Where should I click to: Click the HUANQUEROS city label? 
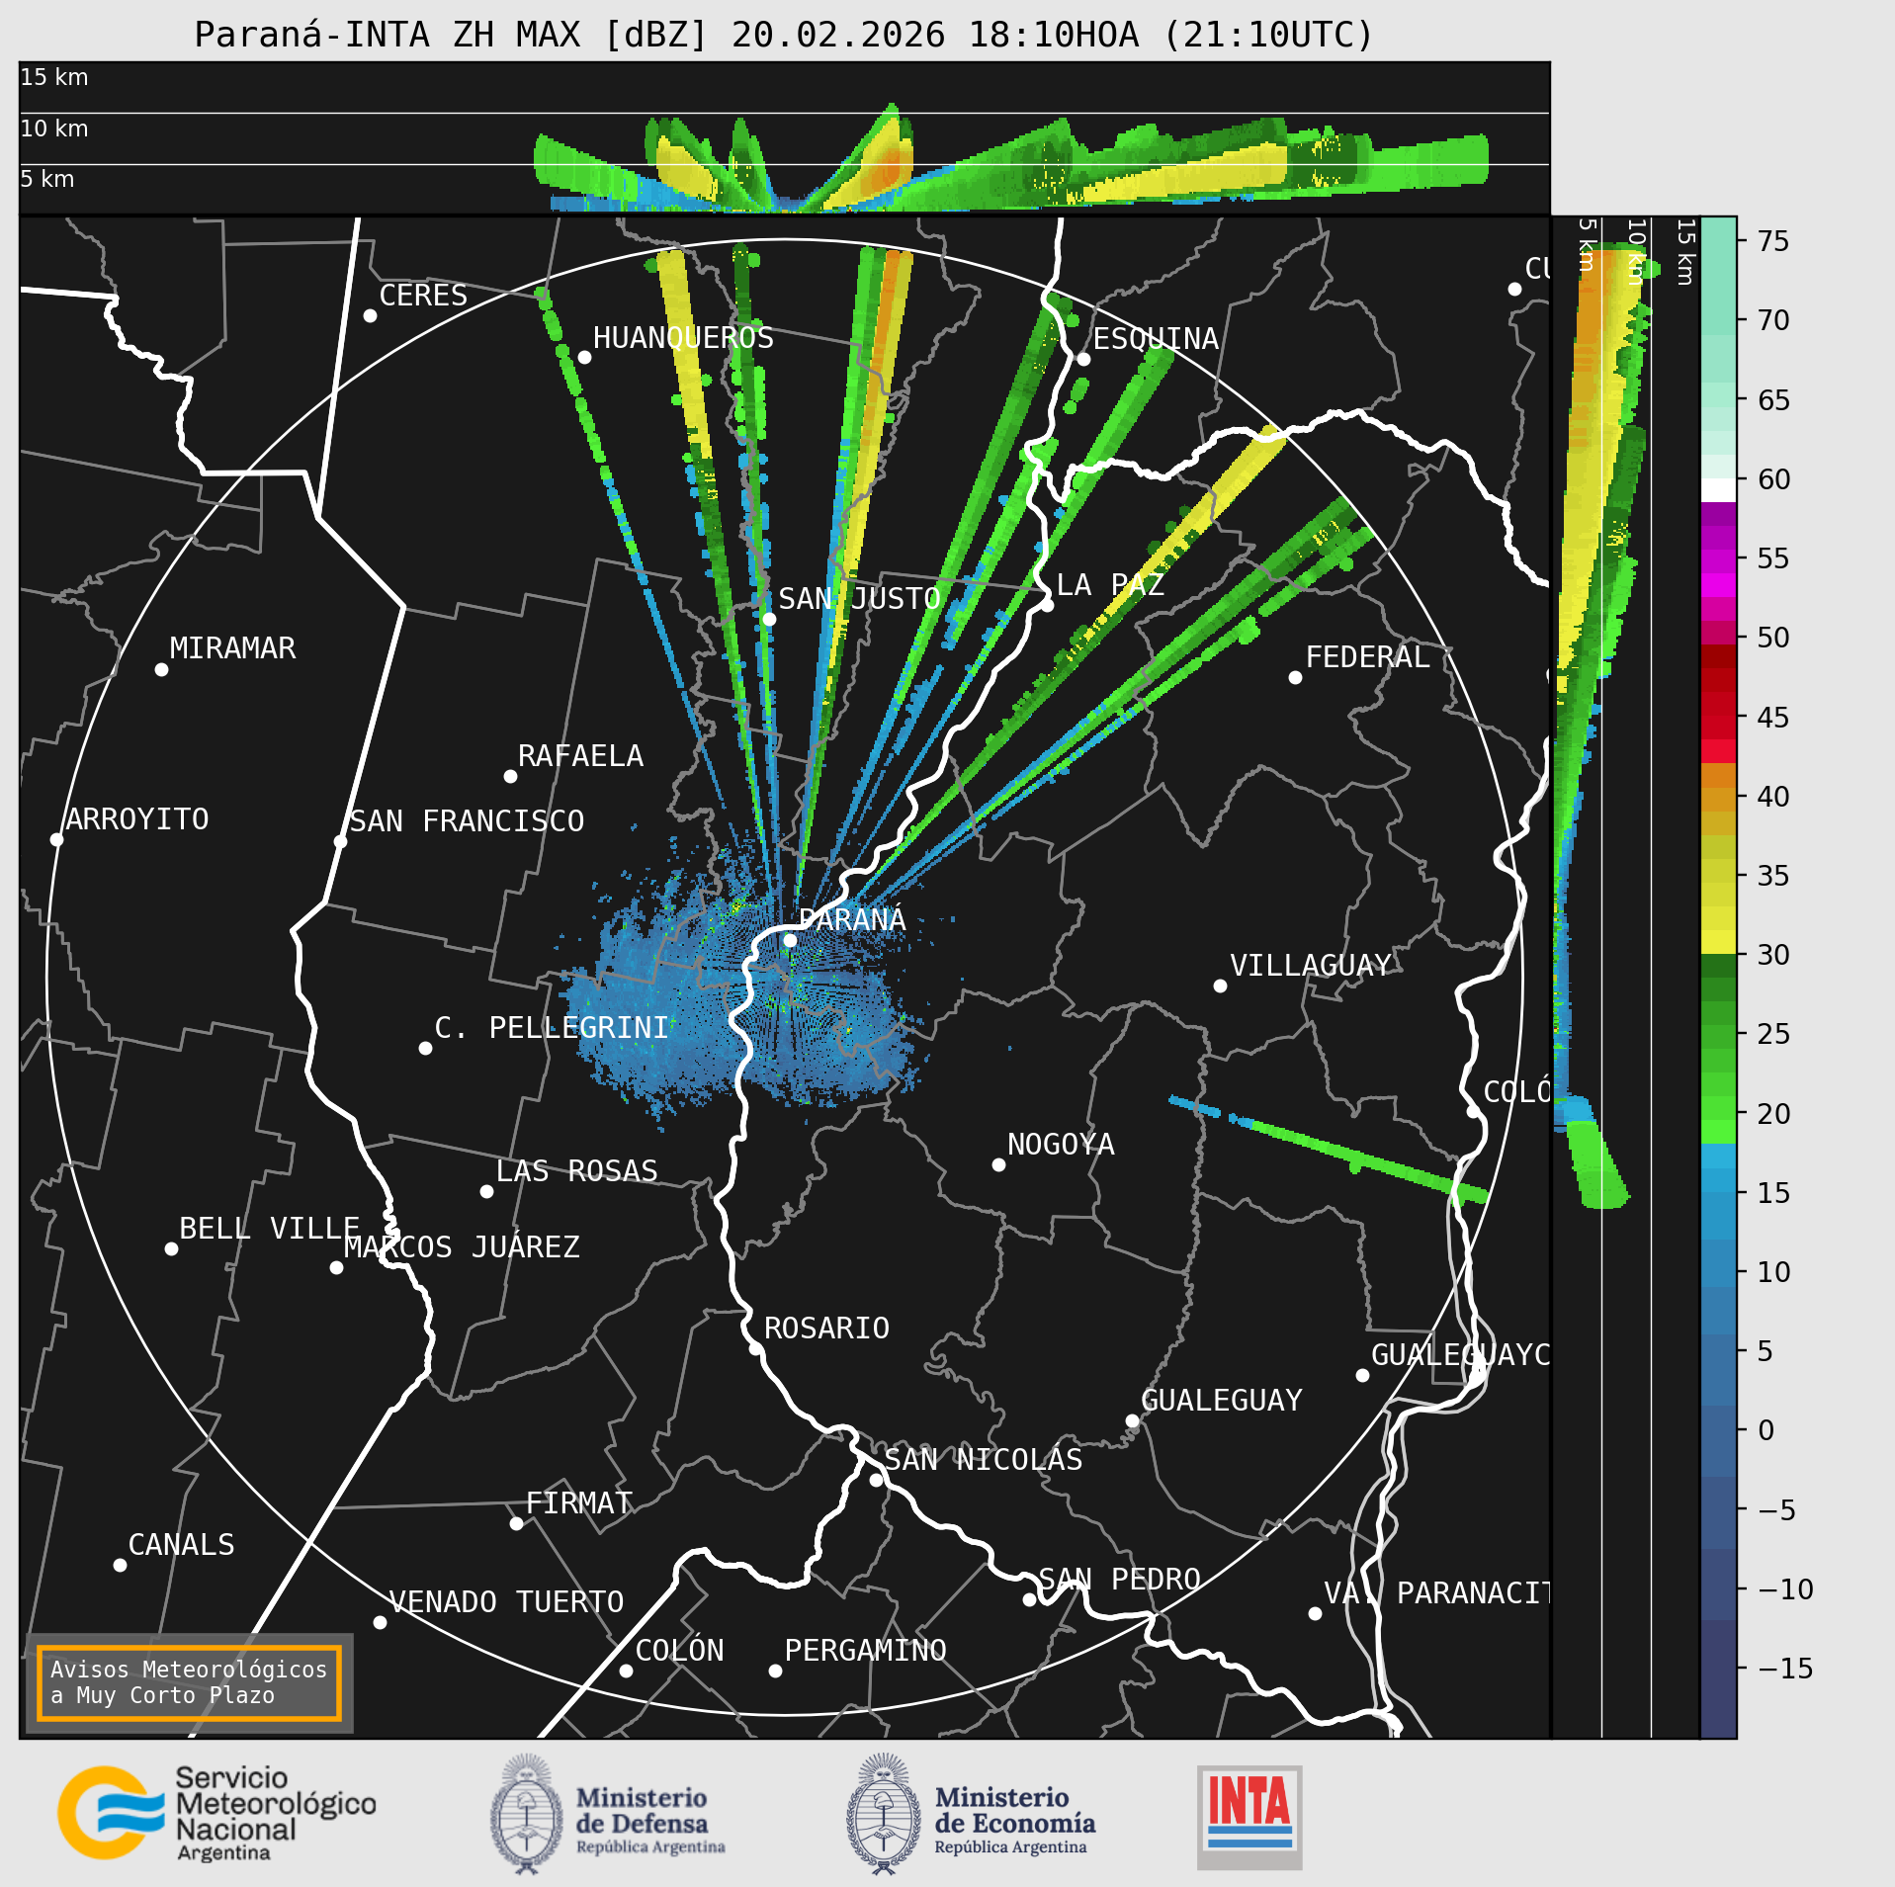point(683,338)
